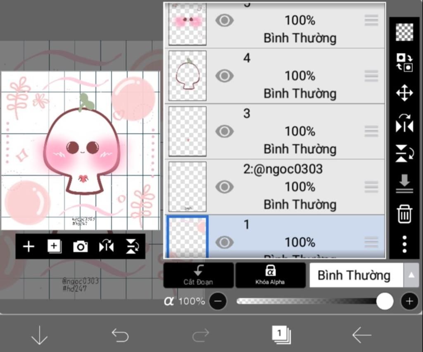Viewport: 423px width, 352px height.
Task: Tap the swap layer selection icon
Action: click(x=404, y=62)
